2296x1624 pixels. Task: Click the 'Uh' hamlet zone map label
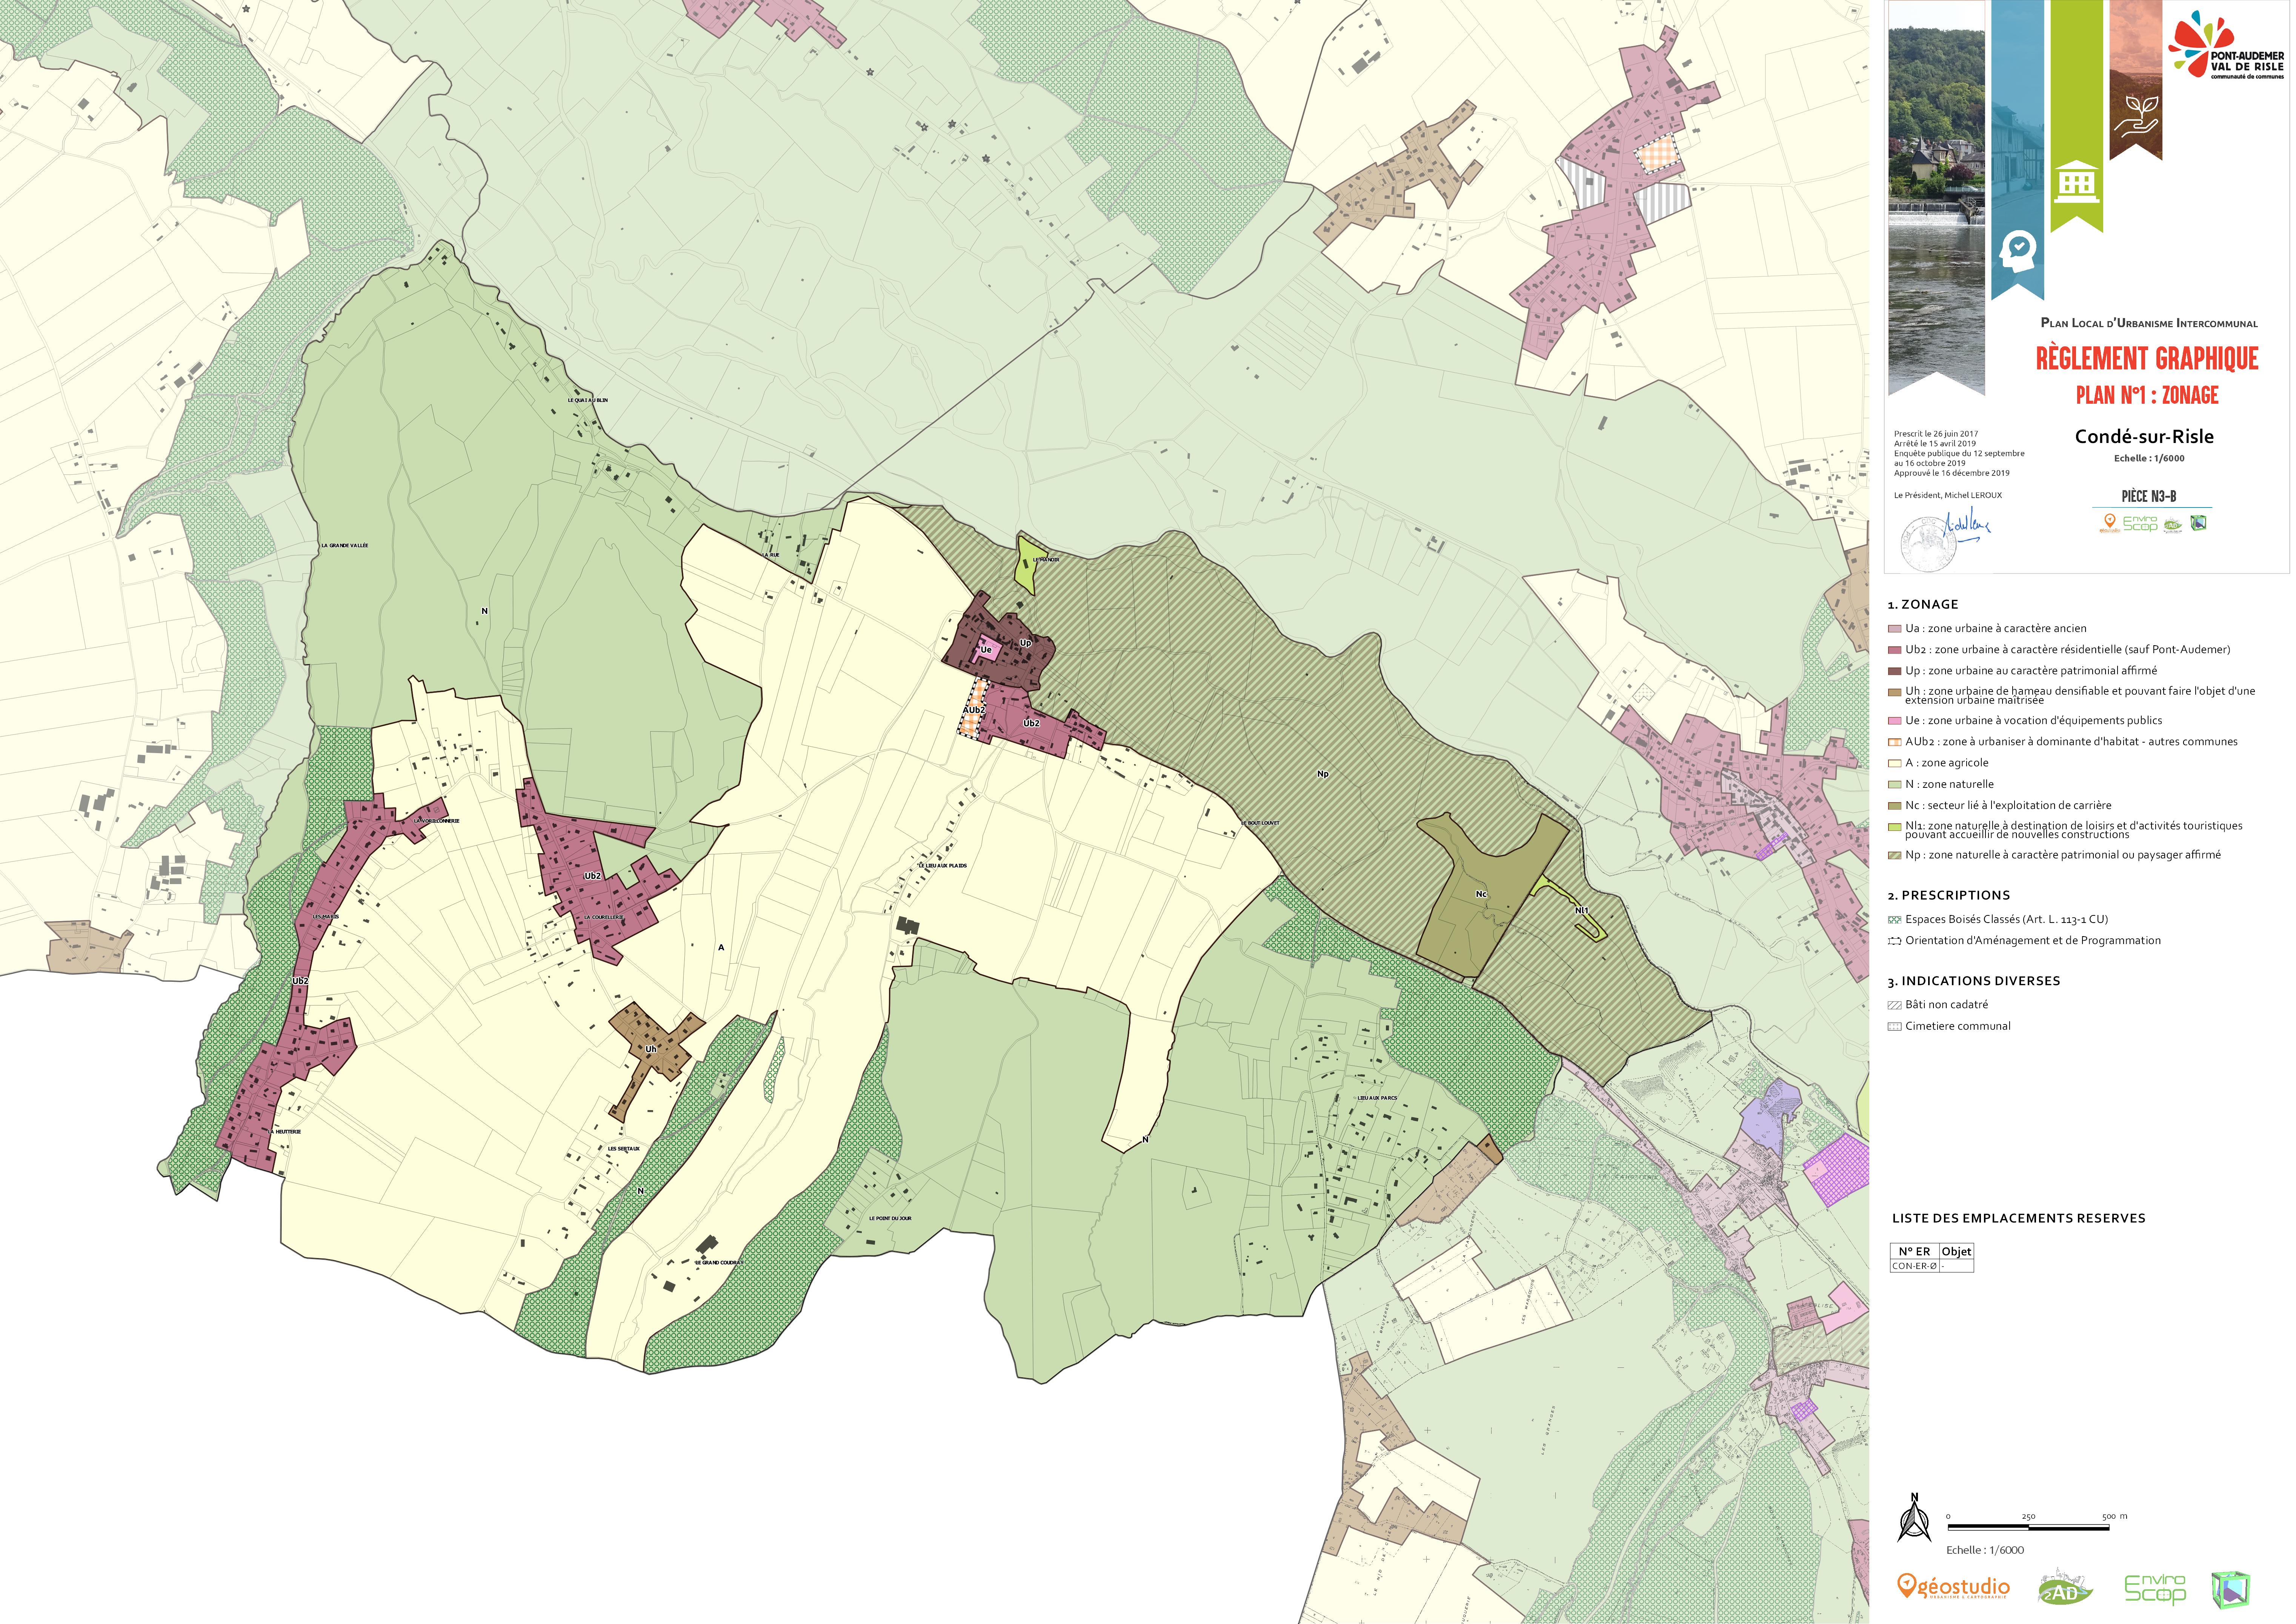tap(650, 1049)
